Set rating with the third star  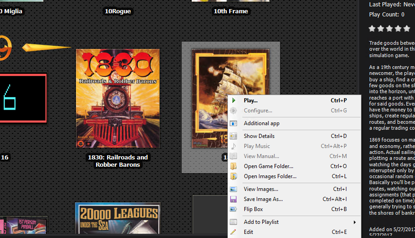[389, 28]
